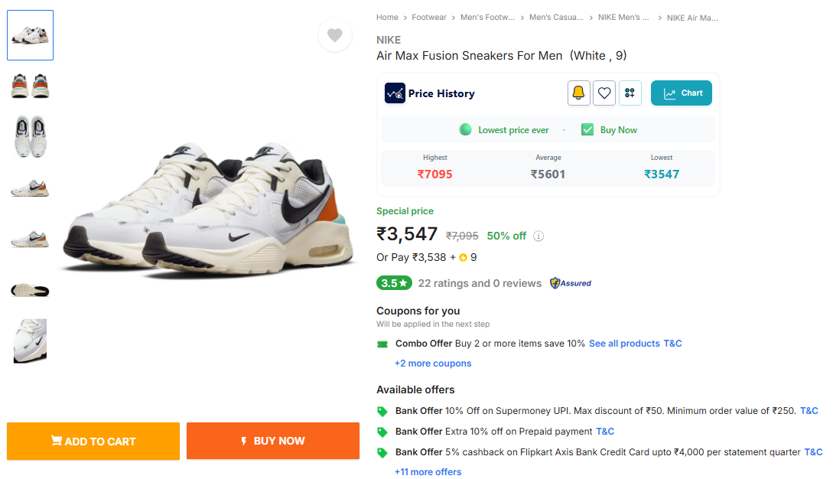Image resolution: width=833 pixels, height=479 pixels.
Task: Open the price history Chart
Action: (682, 93)
